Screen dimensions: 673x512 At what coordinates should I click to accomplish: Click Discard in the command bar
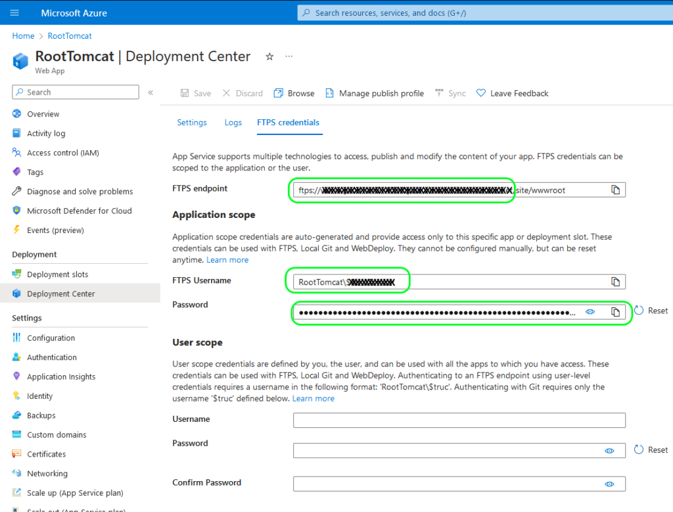pyautogui.click(x=243, y=93)
